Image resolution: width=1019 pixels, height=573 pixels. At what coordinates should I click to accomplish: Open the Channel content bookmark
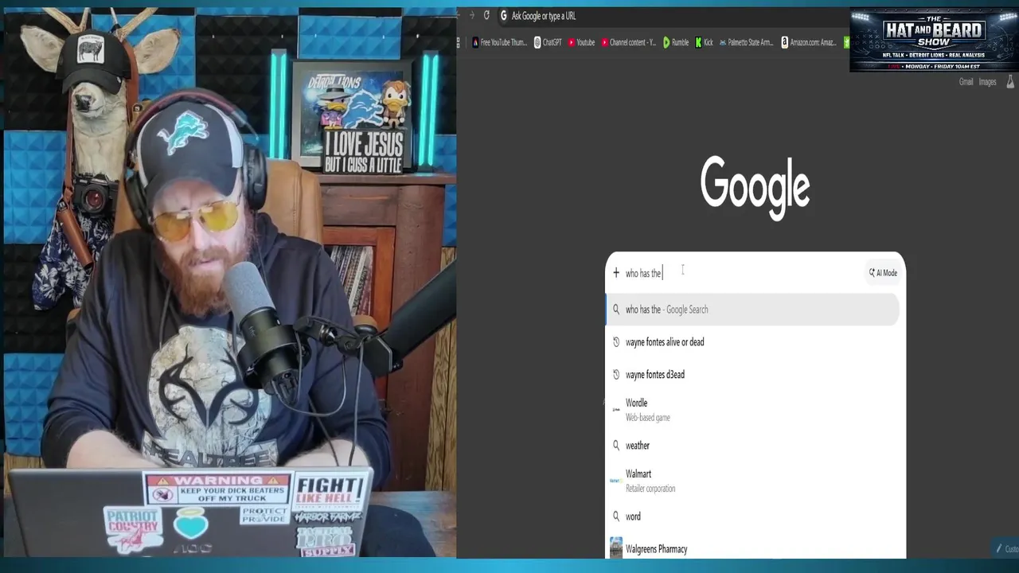(x=628, y=42)
